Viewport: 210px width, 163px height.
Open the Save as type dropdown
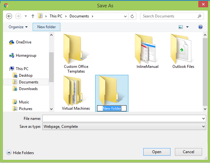(x=124, y=127)
